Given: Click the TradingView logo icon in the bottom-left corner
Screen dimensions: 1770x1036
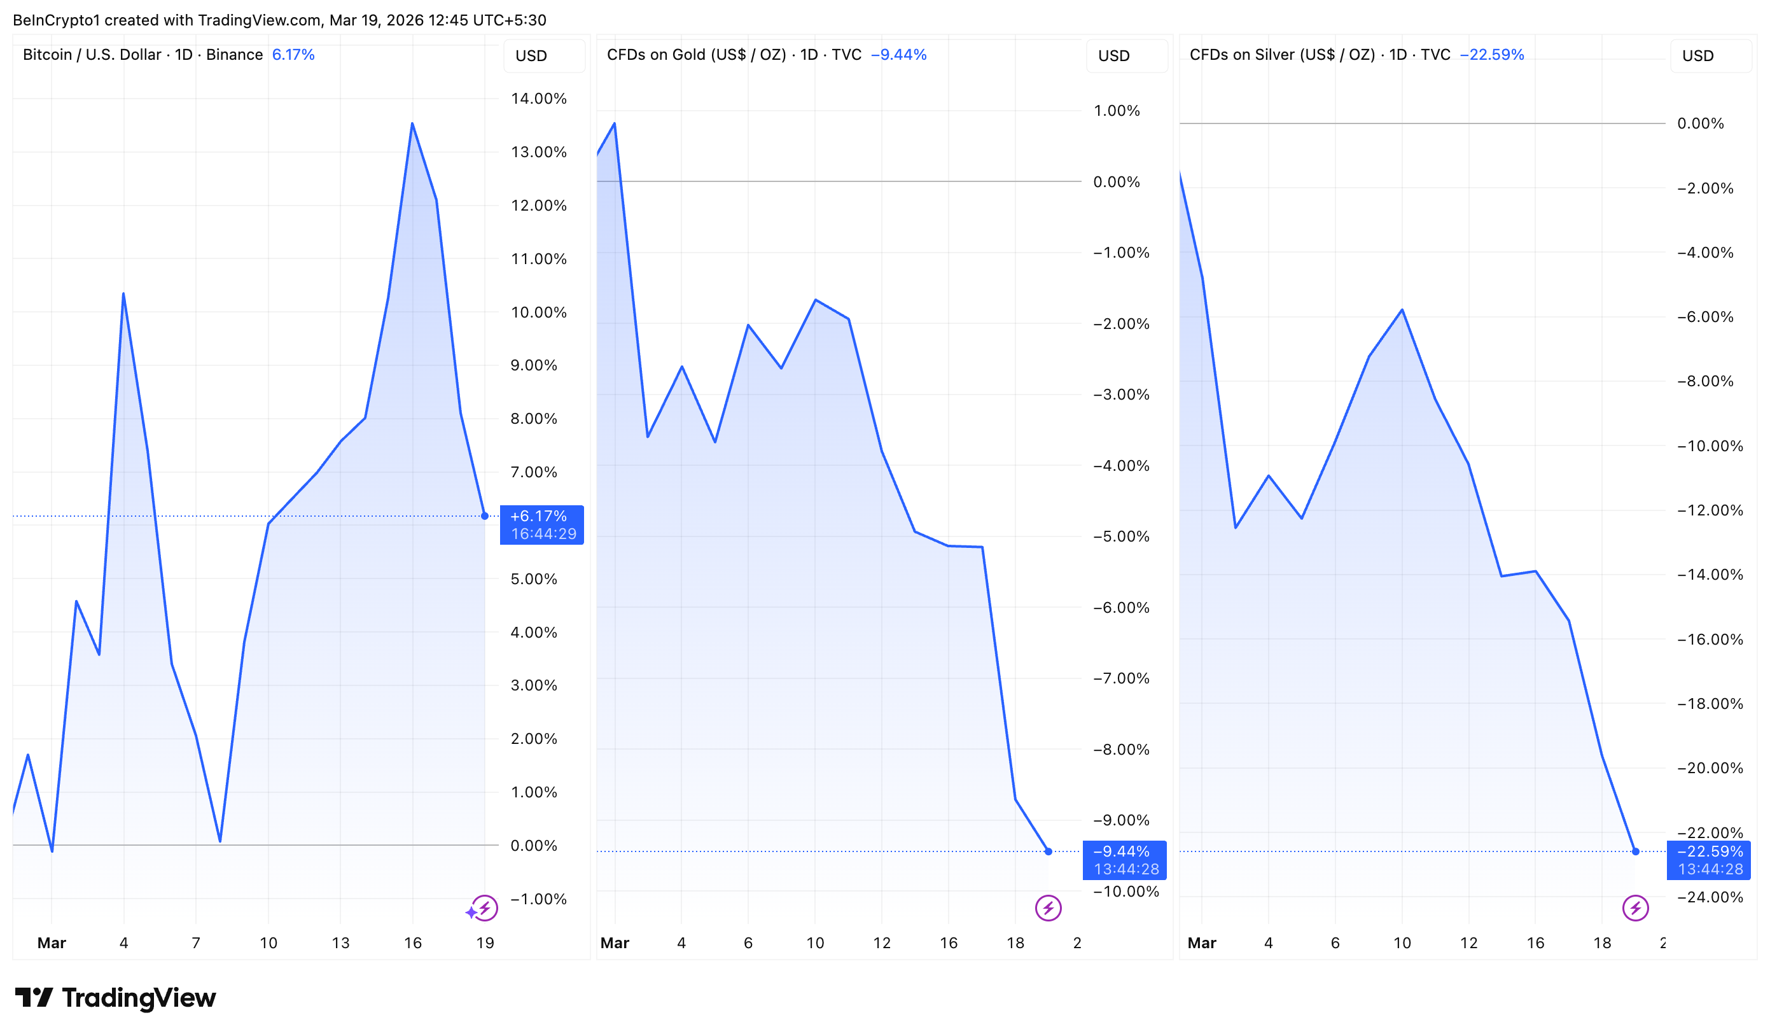Looking at the screenshot, I should pyautogui.click(x=33, y=998).
